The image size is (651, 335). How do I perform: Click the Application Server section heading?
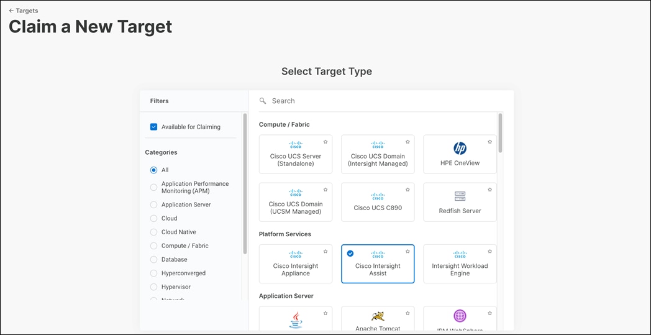(286, 296)
